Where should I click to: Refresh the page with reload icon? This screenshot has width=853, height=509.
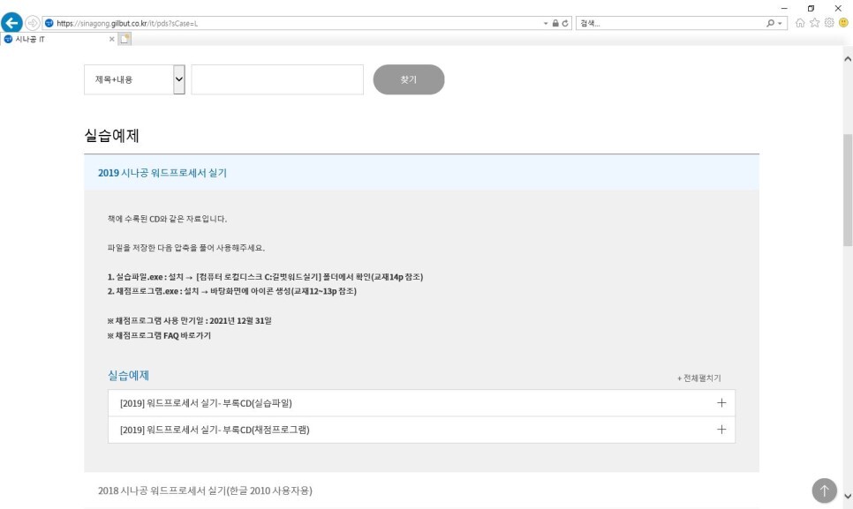(565, 23)
